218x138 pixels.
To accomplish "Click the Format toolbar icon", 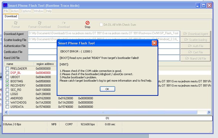I will click(16, 23).
